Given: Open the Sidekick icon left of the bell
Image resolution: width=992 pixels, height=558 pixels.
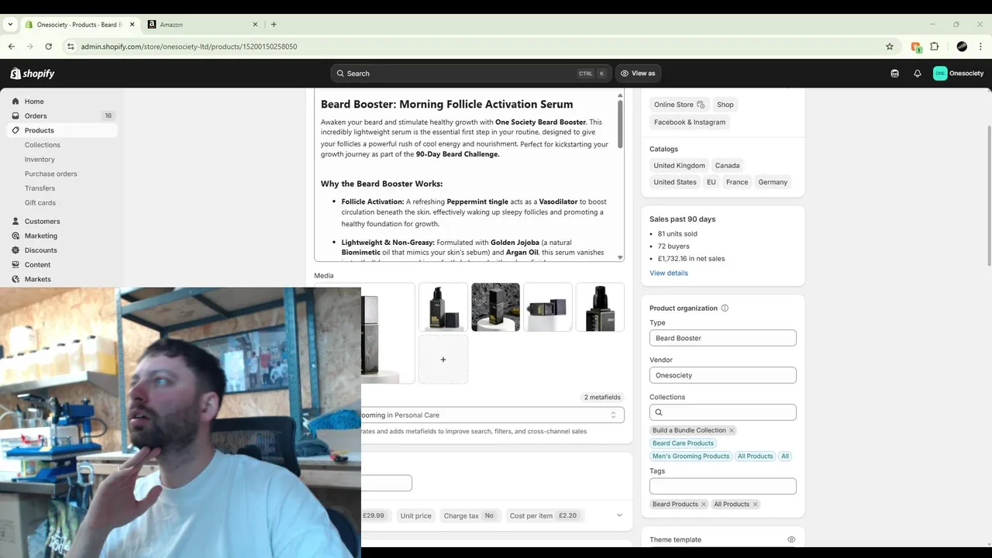Looking at the screenshot, I should coord(895,74).
